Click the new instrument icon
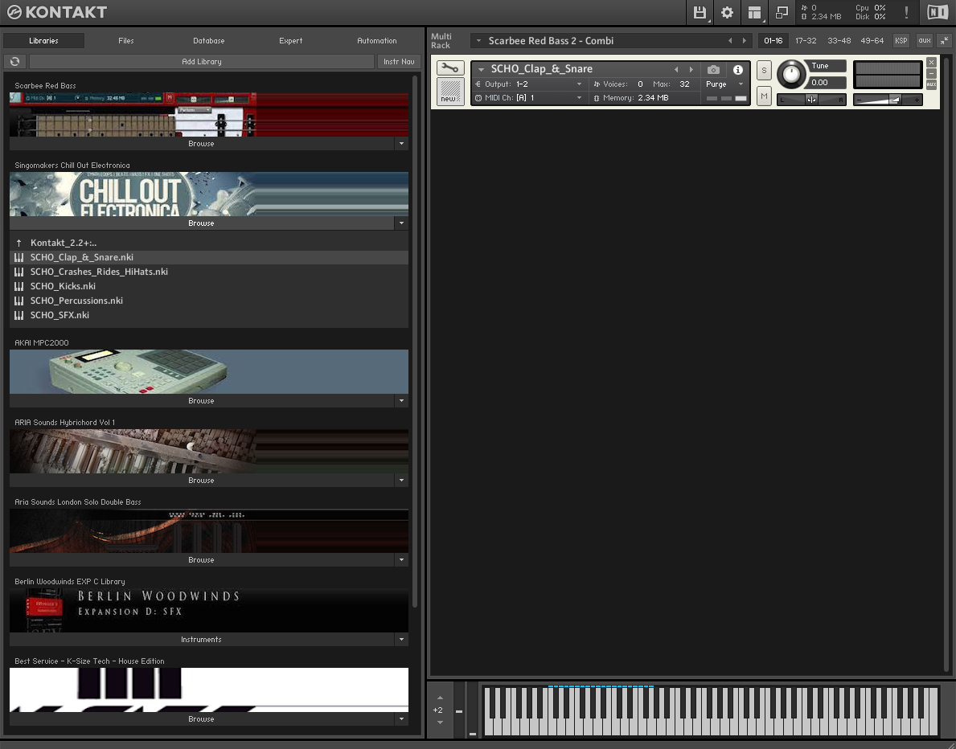 pos(450,92)
